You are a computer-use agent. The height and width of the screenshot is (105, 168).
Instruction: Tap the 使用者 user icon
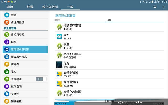pos(7,64)
